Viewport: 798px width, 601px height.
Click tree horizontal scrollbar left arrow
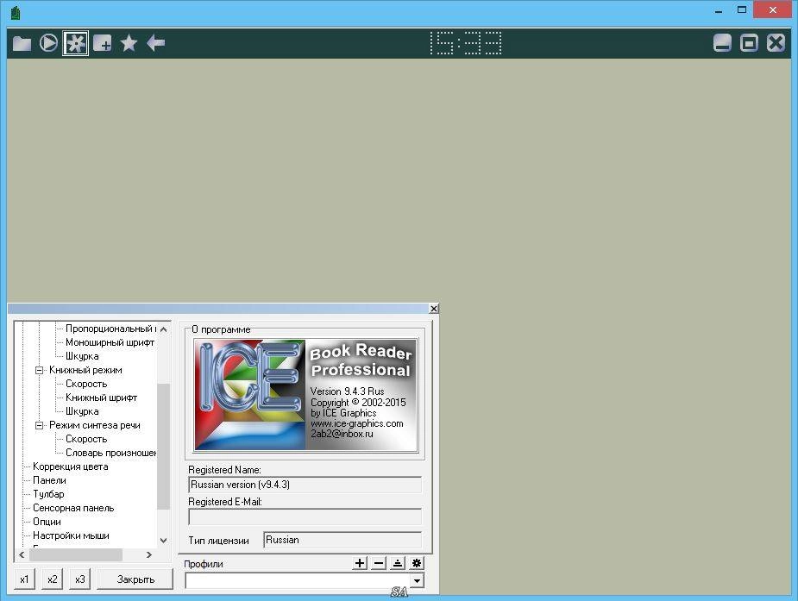coord(22,554)
